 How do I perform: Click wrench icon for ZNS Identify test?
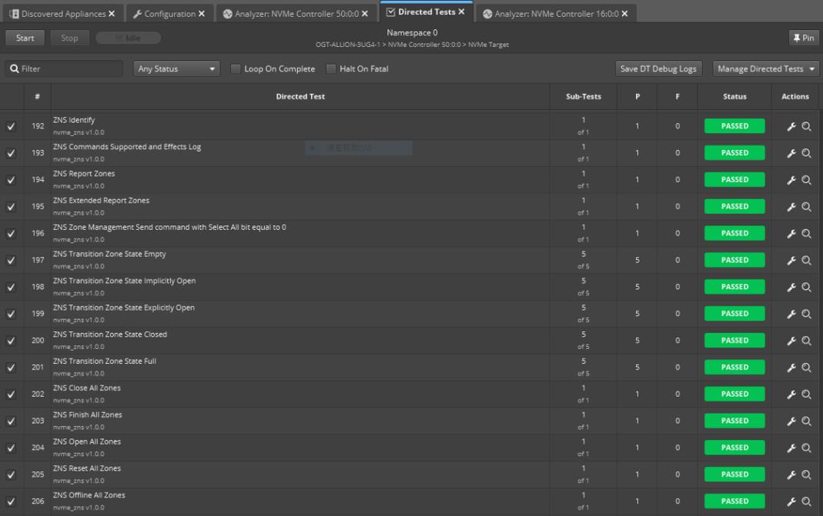point(791,127)
